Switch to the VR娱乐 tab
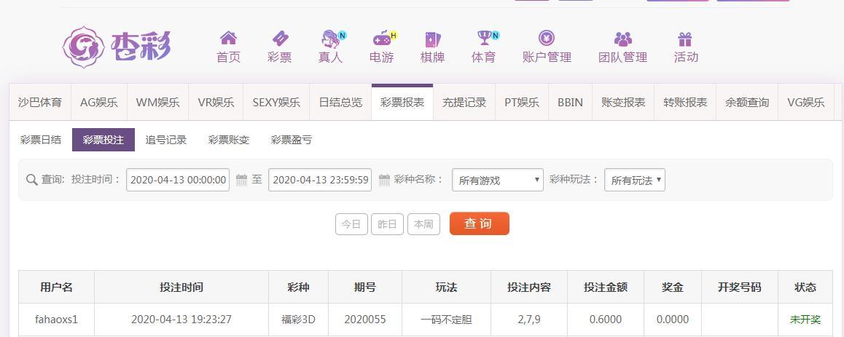 [216, 102]
